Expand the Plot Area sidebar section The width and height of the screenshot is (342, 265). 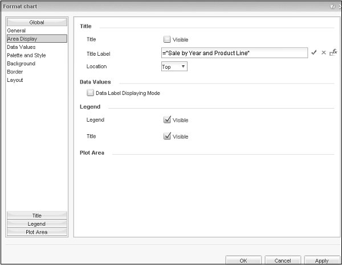click(x=36, y=232)
